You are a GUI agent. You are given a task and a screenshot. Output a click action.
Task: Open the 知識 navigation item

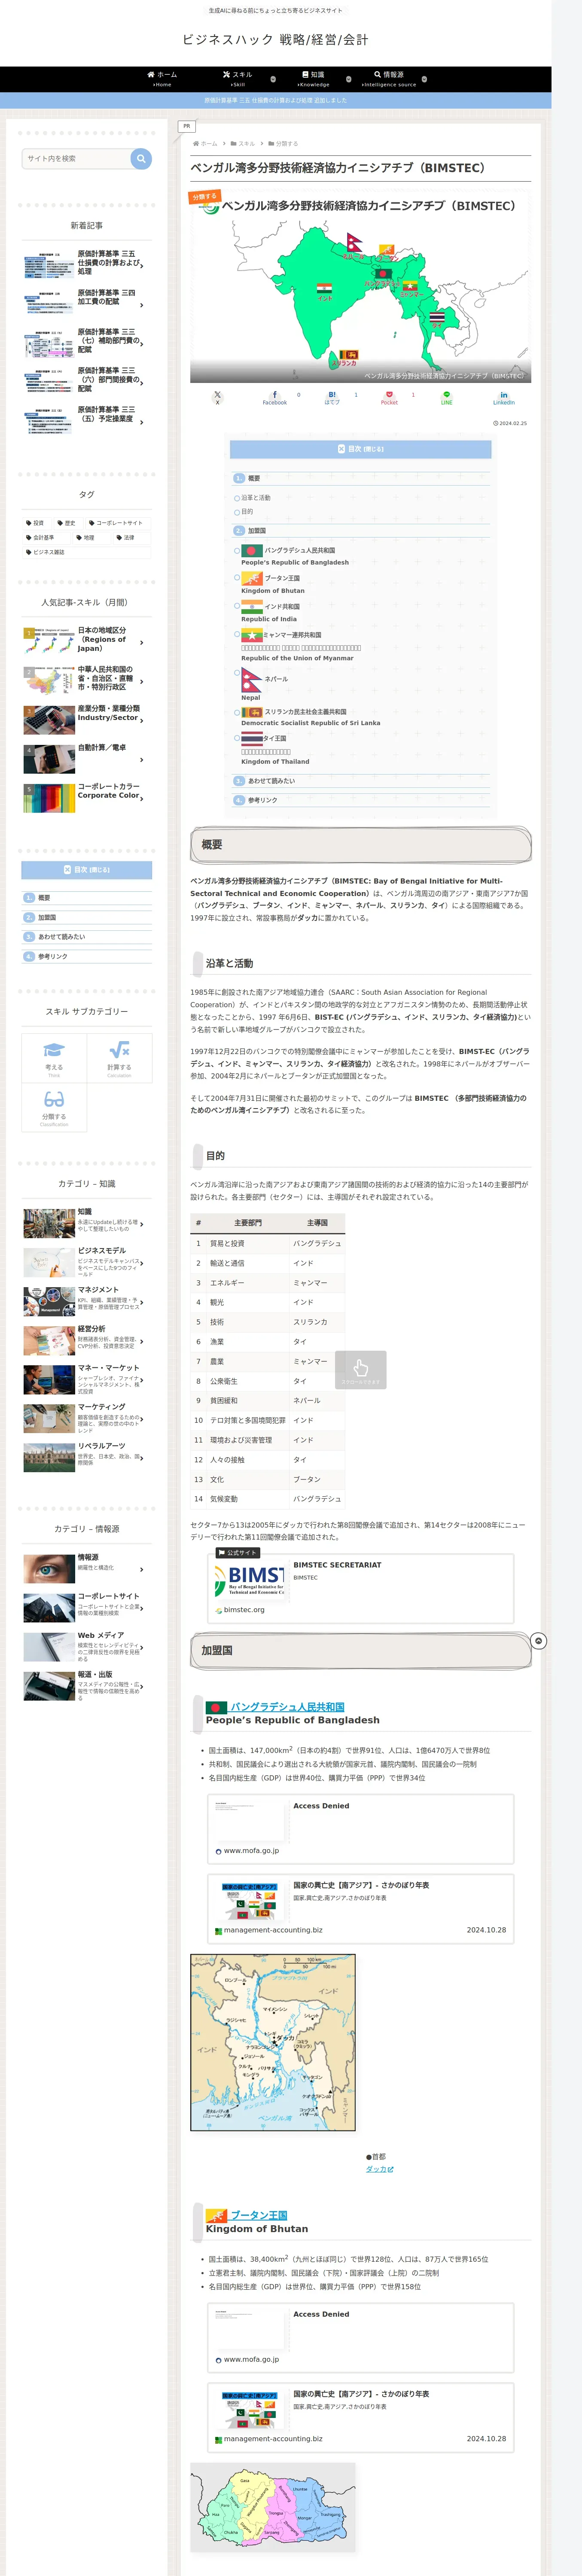click(x=313, y=79)
